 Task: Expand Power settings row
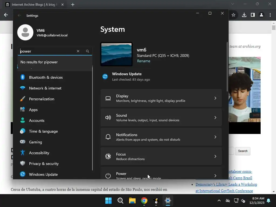pos(161,173)
